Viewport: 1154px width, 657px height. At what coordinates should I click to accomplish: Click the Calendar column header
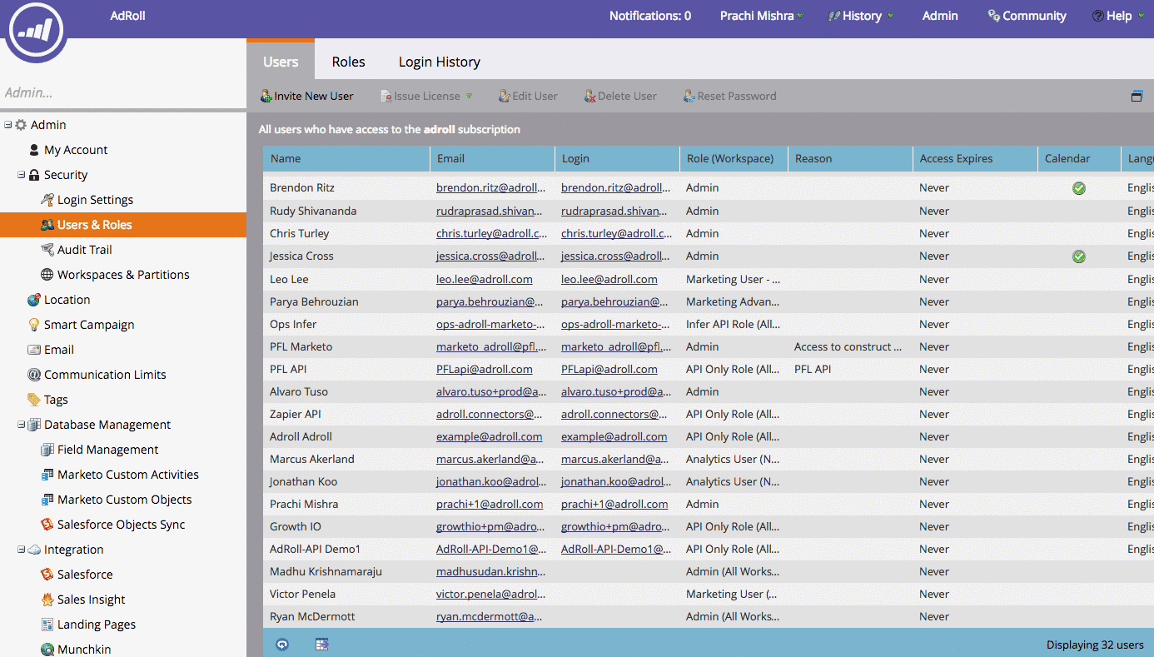click(x=1079, y=158)
